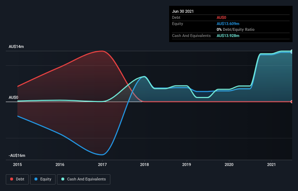Viewport: 298px width, 191px height.
Task: Click Cash value AU$13.928m in tooltip
Action: pos(228,36)
